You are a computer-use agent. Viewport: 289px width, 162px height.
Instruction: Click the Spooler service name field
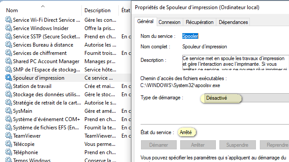[x=190, y=36]
